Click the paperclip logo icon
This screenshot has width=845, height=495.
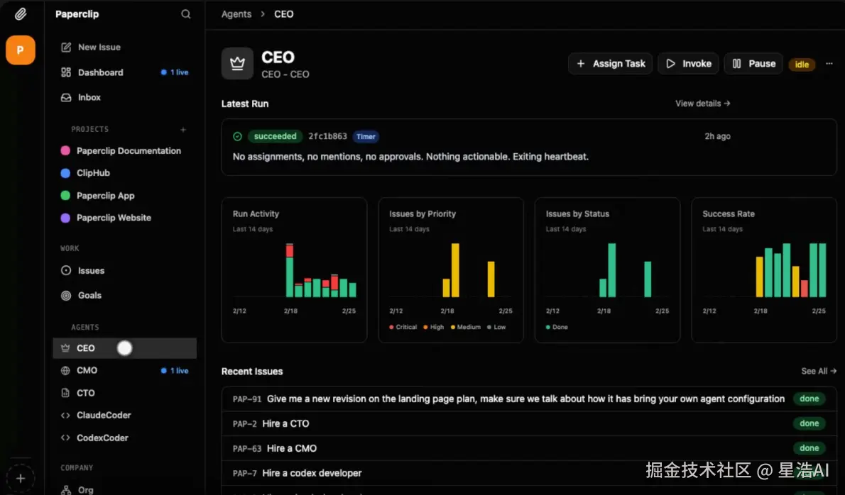(21, 14)
